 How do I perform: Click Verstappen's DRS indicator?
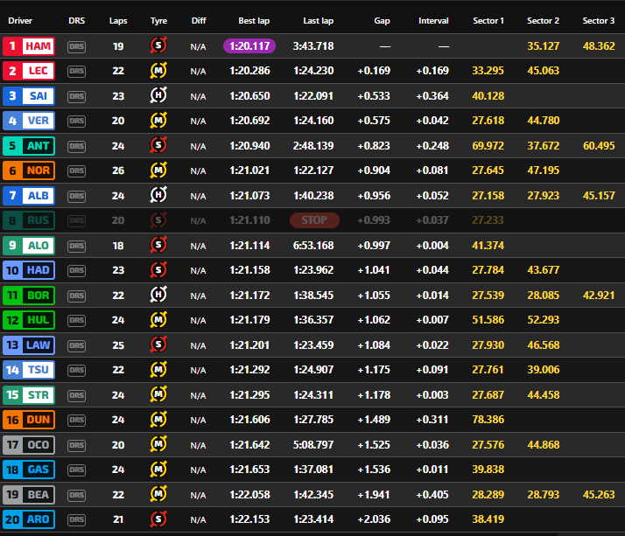click(77, 121)
